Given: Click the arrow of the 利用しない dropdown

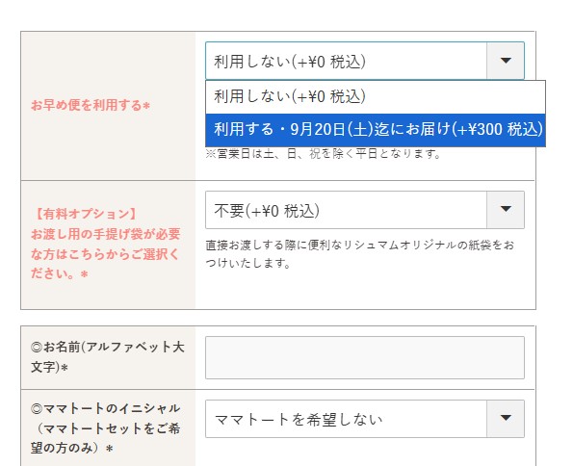Looking at the screenshot, I should 506,61.
